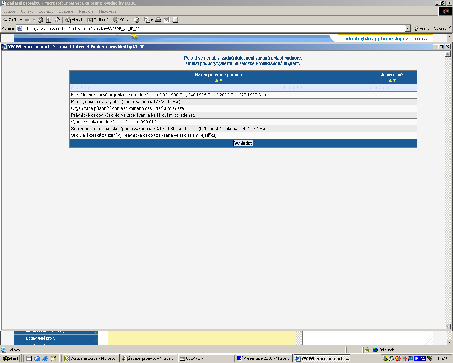The height and width of the screenshot is (363, 453).
Task: Open the Zpět history dropdown arrow
Action: 21,20
